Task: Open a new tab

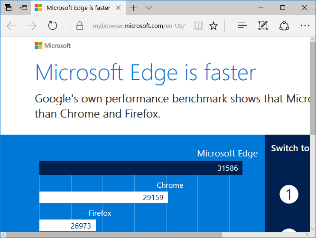Action: [x=133, y=8]
